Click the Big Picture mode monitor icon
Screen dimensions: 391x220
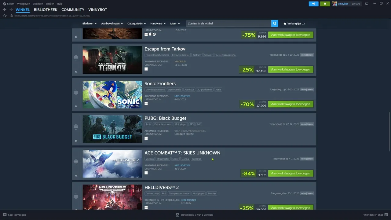367,4
